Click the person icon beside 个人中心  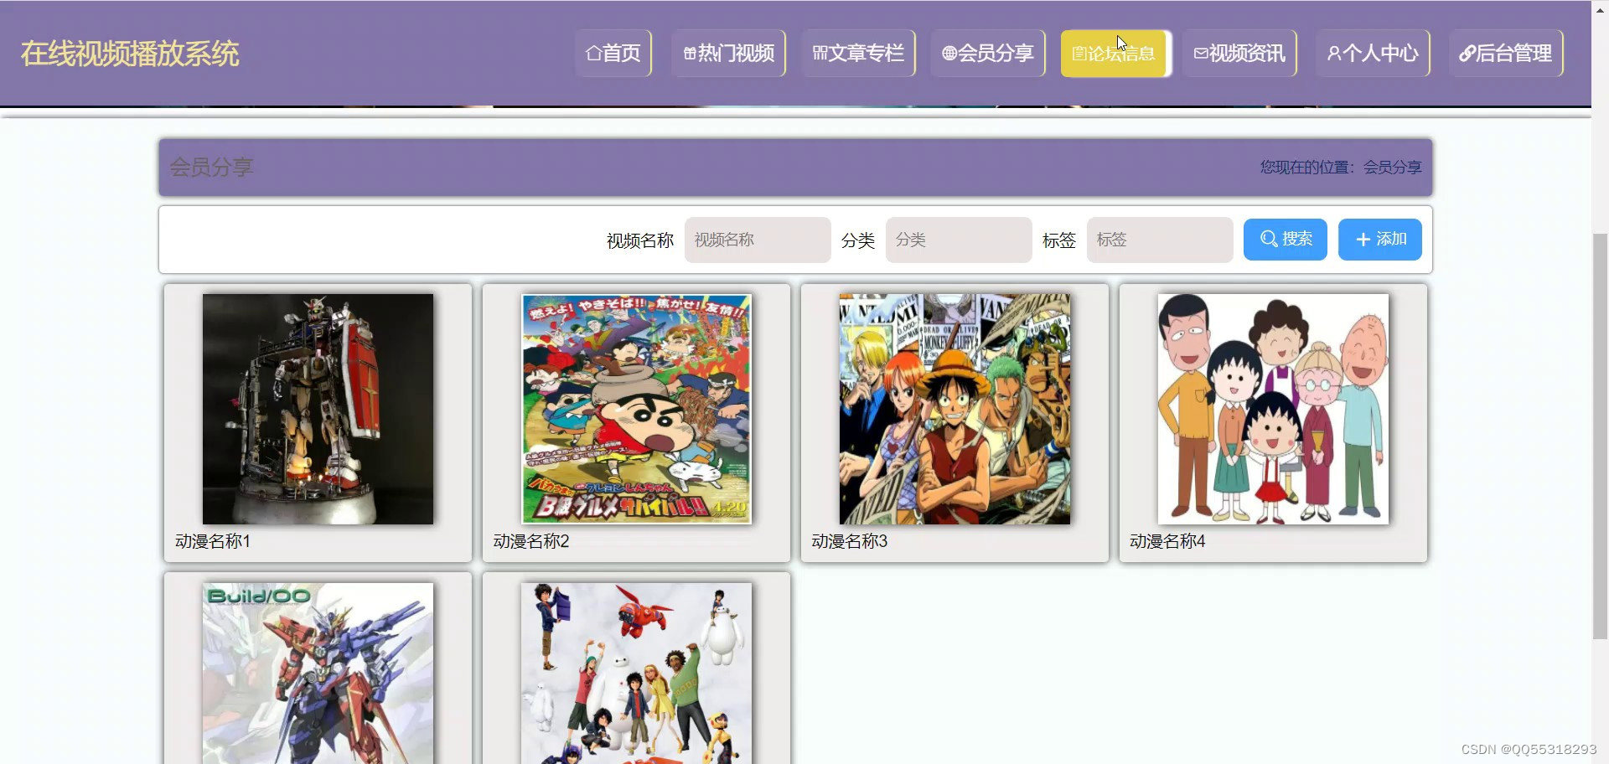[x=1334, y=54]
